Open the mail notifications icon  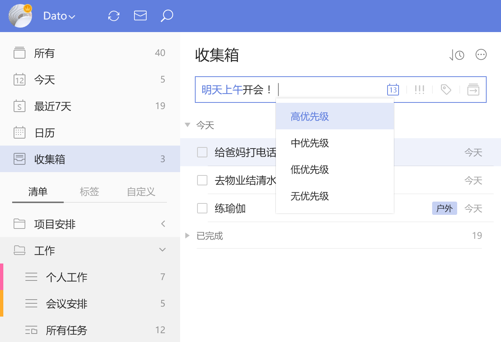click(140, 15)
